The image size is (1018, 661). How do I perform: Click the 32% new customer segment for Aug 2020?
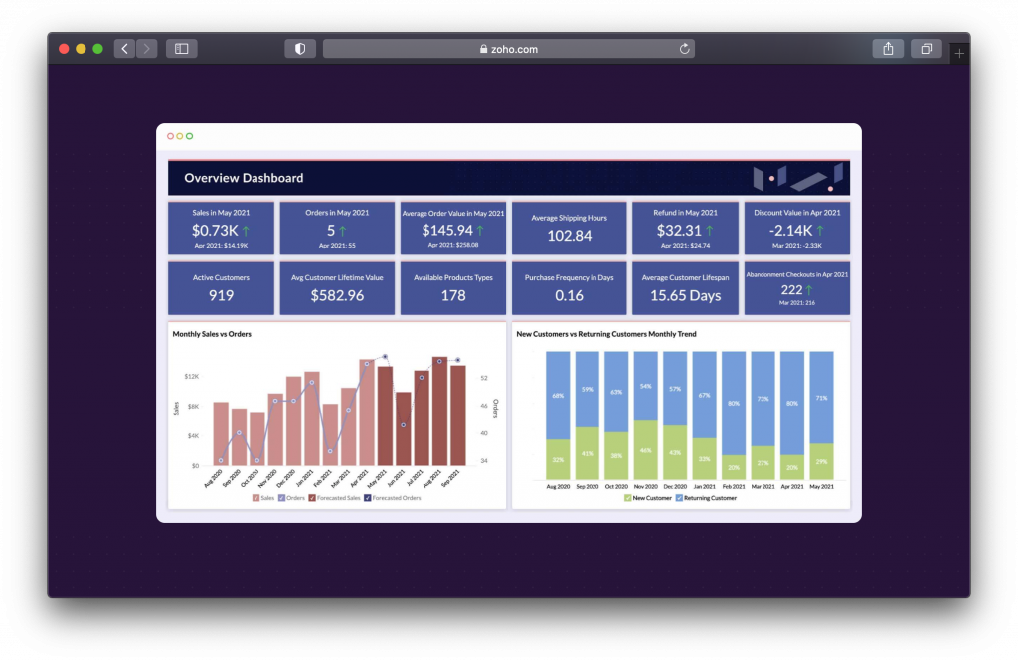click(x=558, y=459)
